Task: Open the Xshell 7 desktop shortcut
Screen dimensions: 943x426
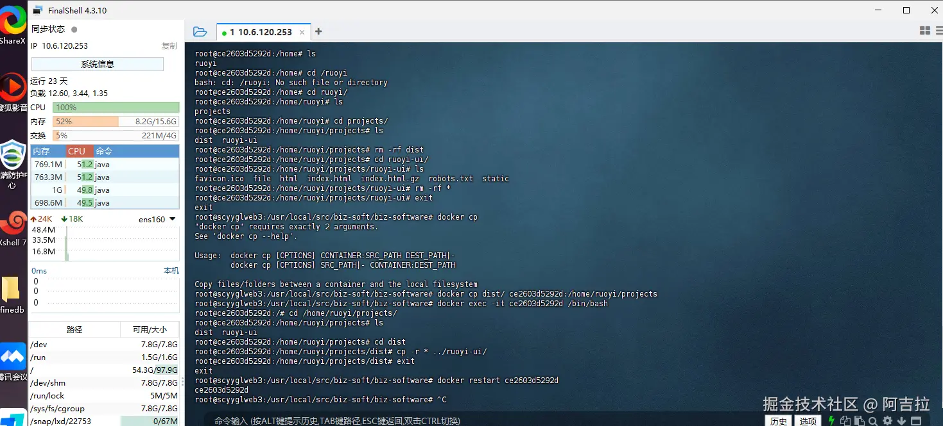Action: tap(13, 228)
